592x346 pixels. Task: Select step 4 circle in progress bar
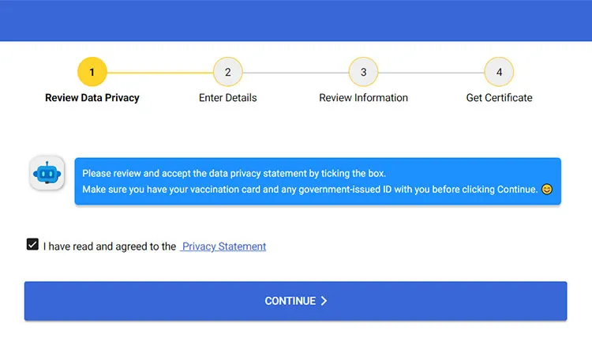tap(499, 72)
